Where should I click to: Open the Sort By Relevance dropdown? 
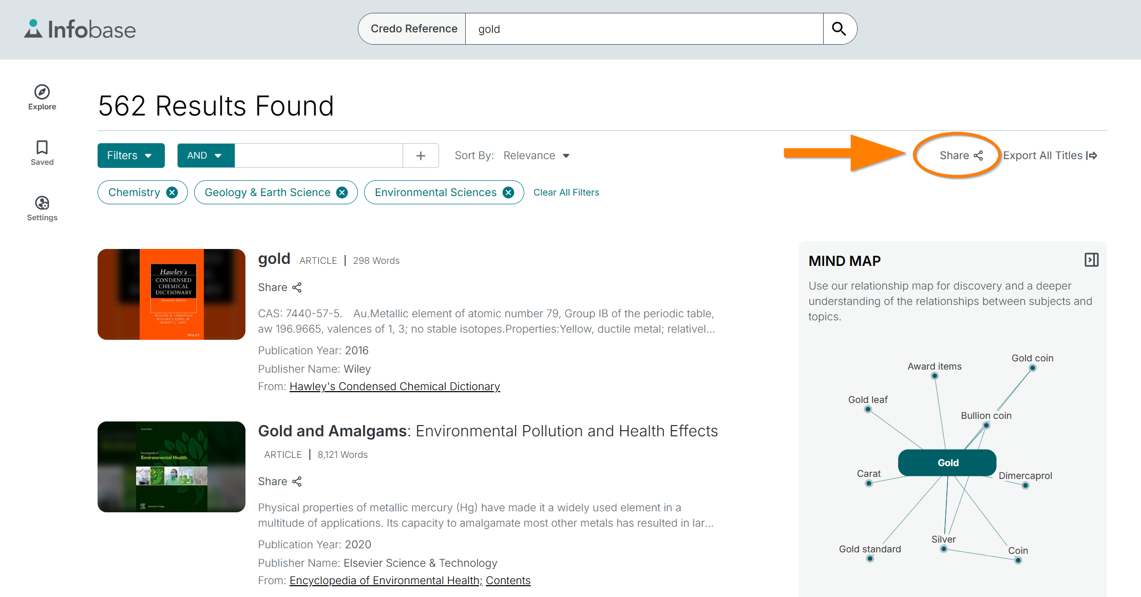point(537,156)
